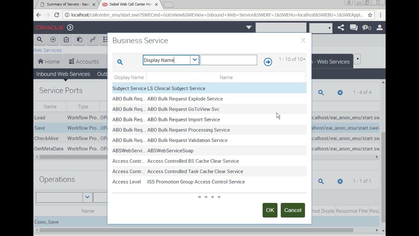Click the GetMetaData service port row
Image resolution: width=419 pixels, height=236 pixels.
click(x=70, y=149)
